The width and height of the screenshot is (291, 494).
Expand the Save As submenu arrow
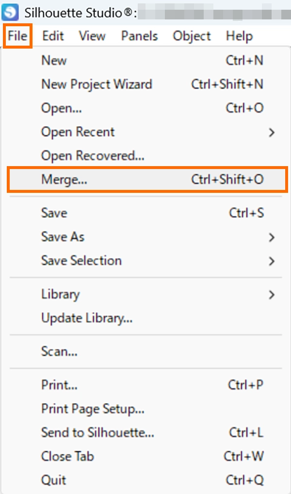271,237
